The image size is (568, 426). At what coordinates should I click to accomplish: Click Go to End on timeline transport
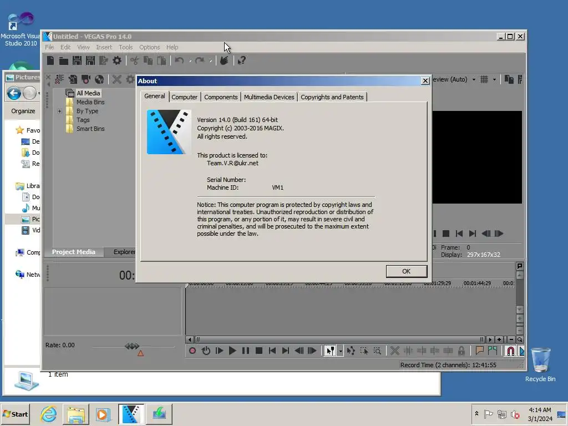286,351
